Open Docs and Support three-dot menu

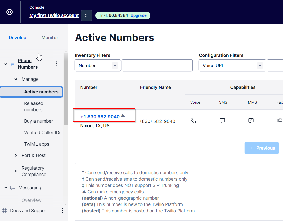(x=63, y=211)
